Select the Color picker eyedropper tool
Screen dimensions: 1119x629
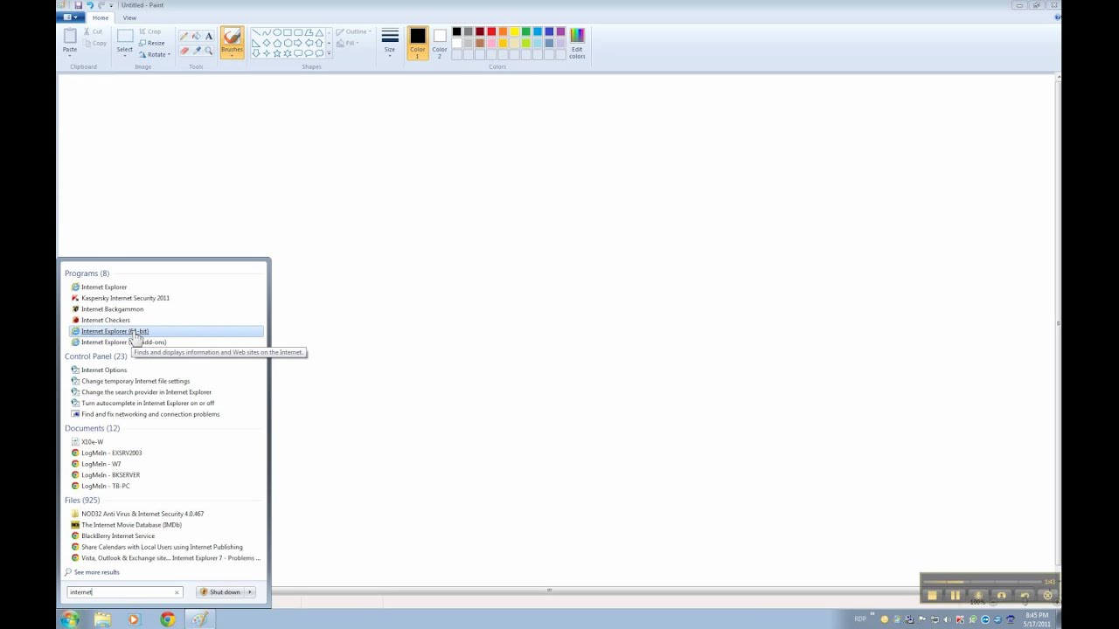pos(196,51)
